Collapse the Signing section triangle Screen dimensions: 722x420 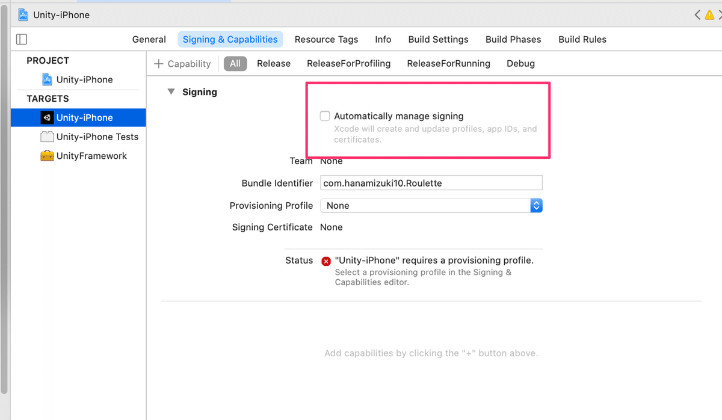coord(171,92)
